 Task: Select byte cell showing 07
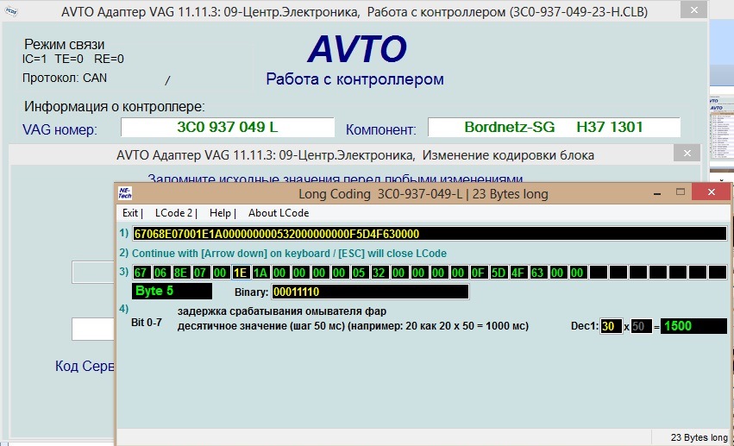200,273
